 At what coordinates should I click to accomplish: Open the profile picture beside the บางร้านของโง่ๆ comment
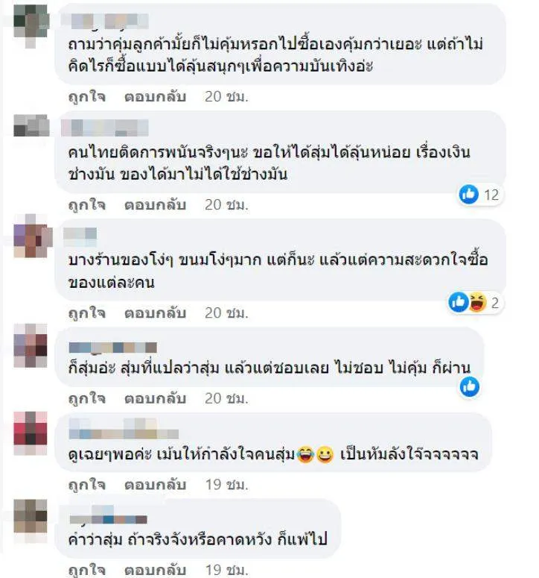coord(32,236)
